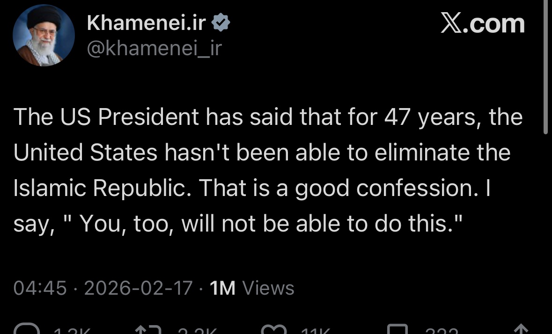
Task: Tap the repost arrows icon
Action: tap(148, 330)
